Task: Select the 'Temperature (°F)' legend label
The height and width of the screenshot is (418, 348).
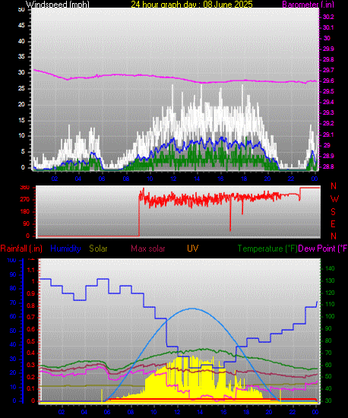Action: 267,249
